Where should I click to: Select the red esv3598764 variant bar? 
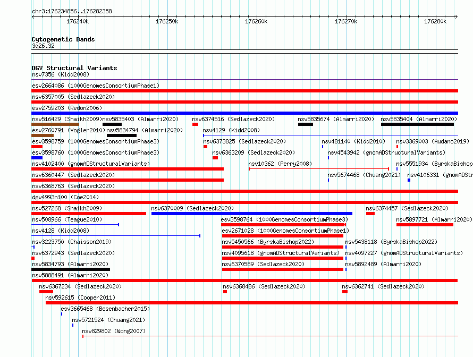283,225
